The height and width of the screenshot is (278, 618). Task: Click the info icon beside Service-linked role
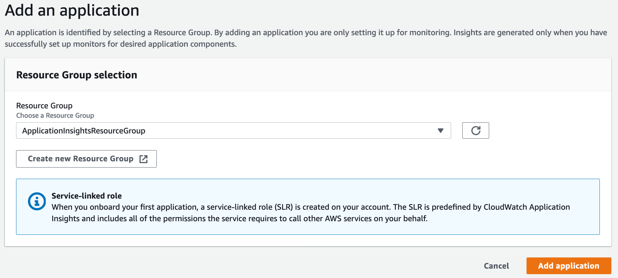tap(37, 201)
